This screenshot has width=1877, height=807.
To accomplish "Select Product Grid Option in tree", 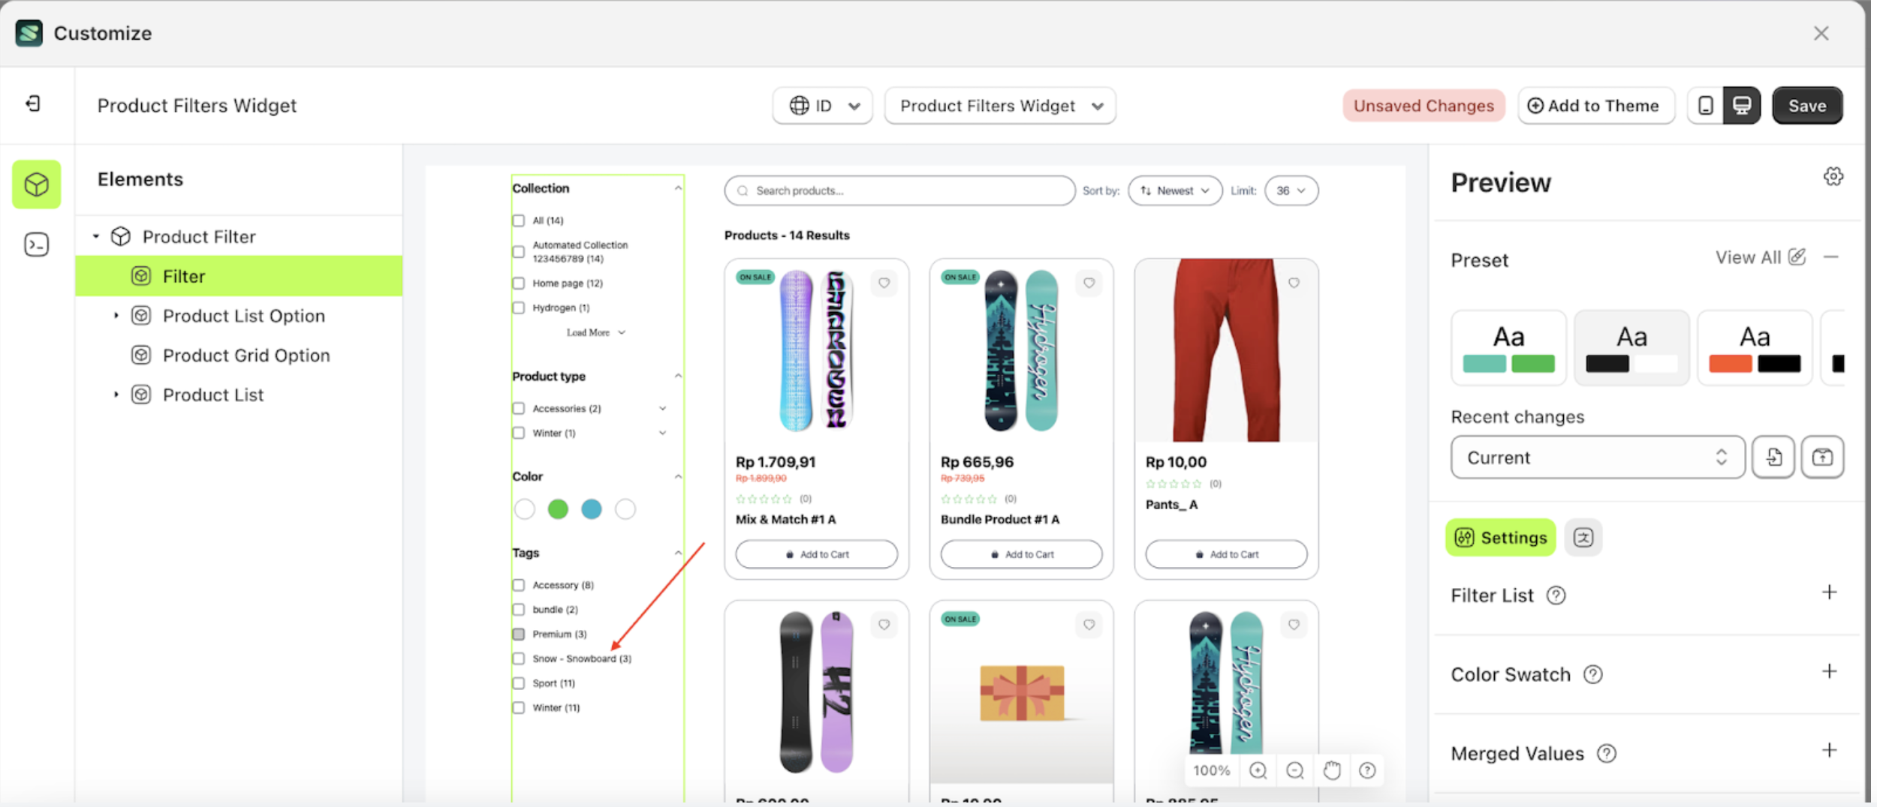I will click(246, 355).
